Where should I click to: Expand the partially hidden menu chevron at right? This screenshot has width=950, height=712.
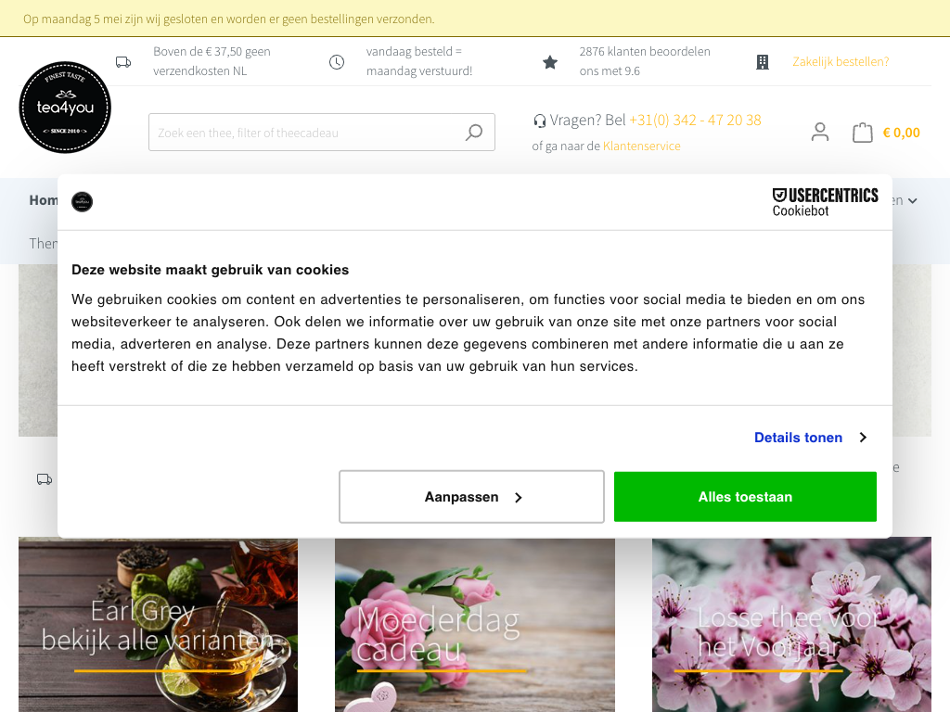pyautogui.click(x=913, y=201)
